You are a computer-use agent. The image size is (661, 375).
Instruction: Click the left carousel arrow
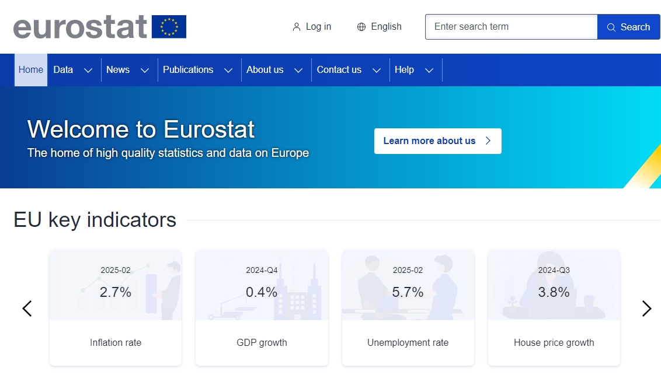coord(27,308)
